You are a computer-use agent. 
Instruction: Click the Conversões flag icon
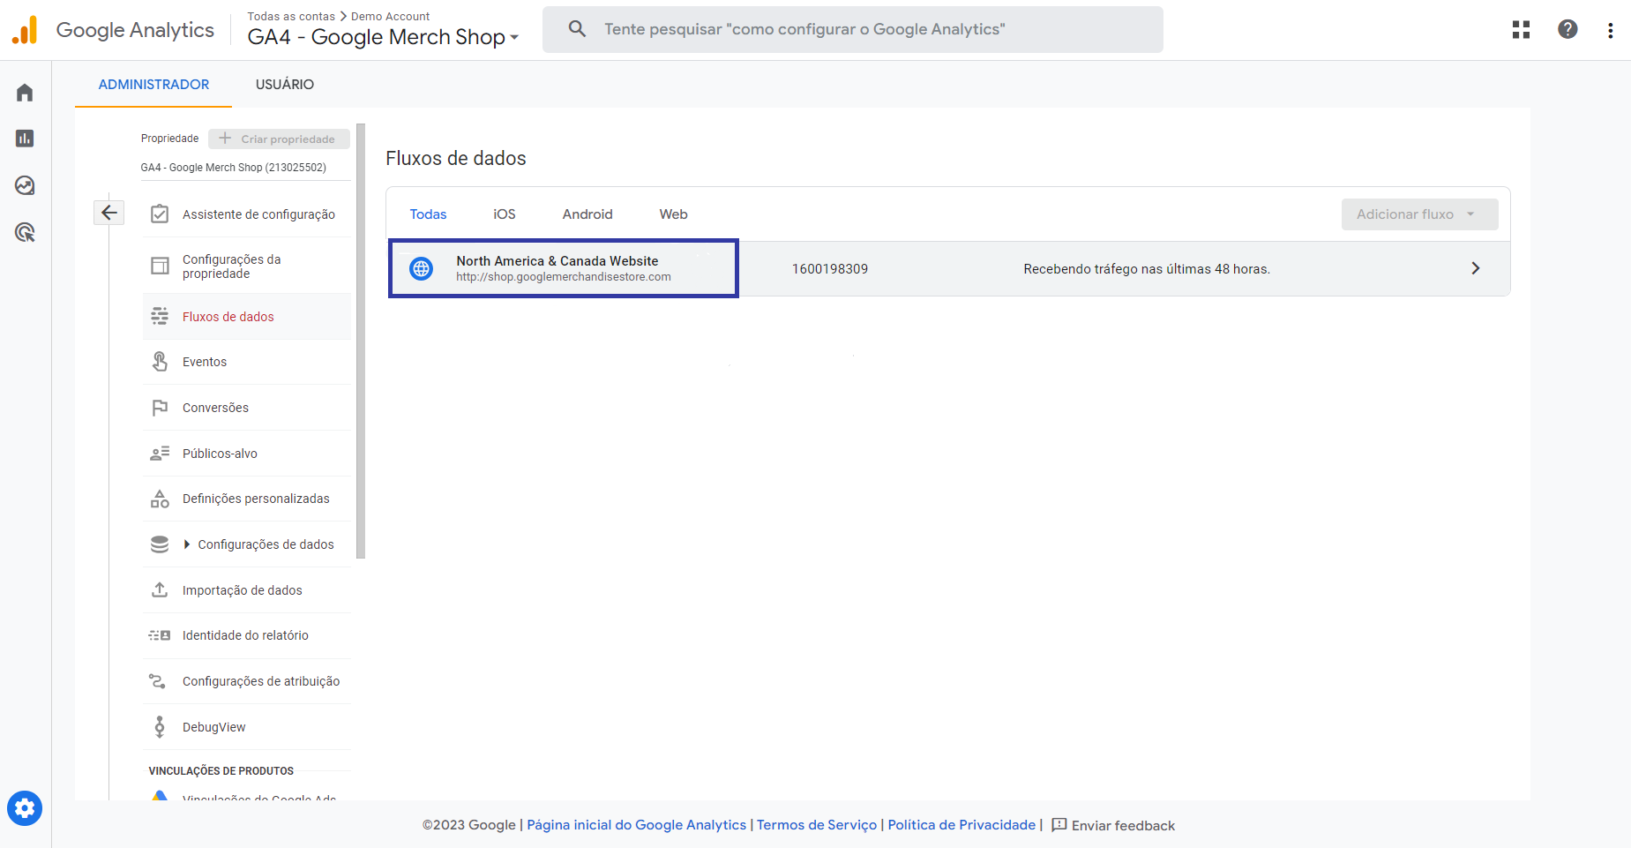coord(160,408)
